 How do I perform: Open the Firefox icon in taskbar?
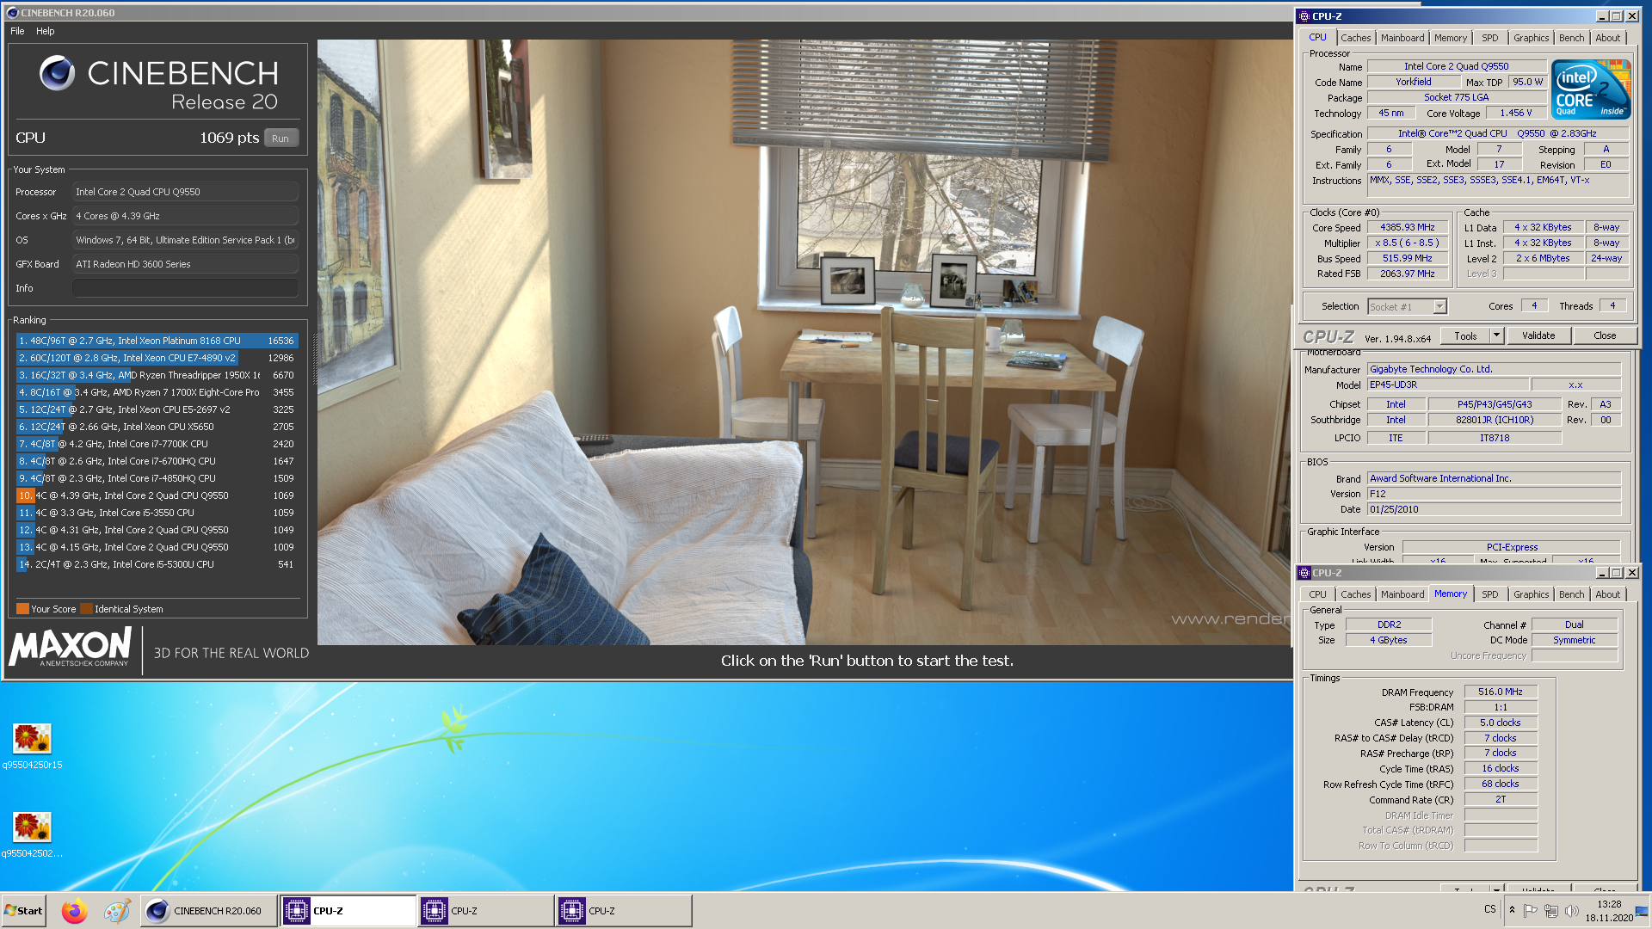(x=75, y=911)
